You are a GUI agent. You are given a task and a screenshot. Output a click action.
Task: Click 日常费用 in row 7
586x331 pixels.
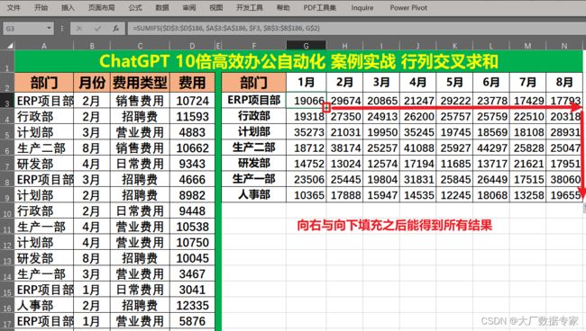coord(140,164)
